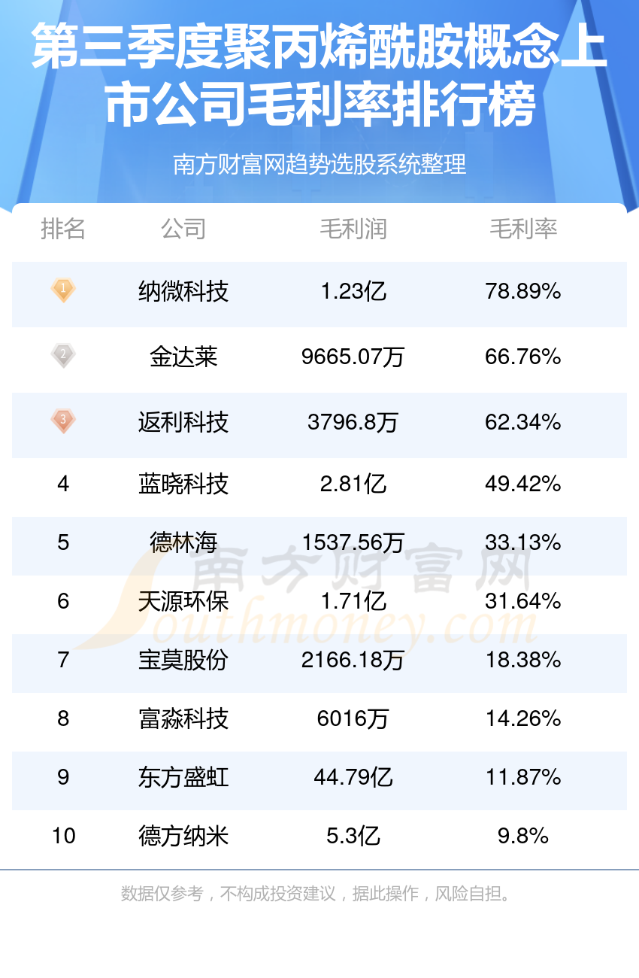Open company name 金达莱

[x=183, y=357]
